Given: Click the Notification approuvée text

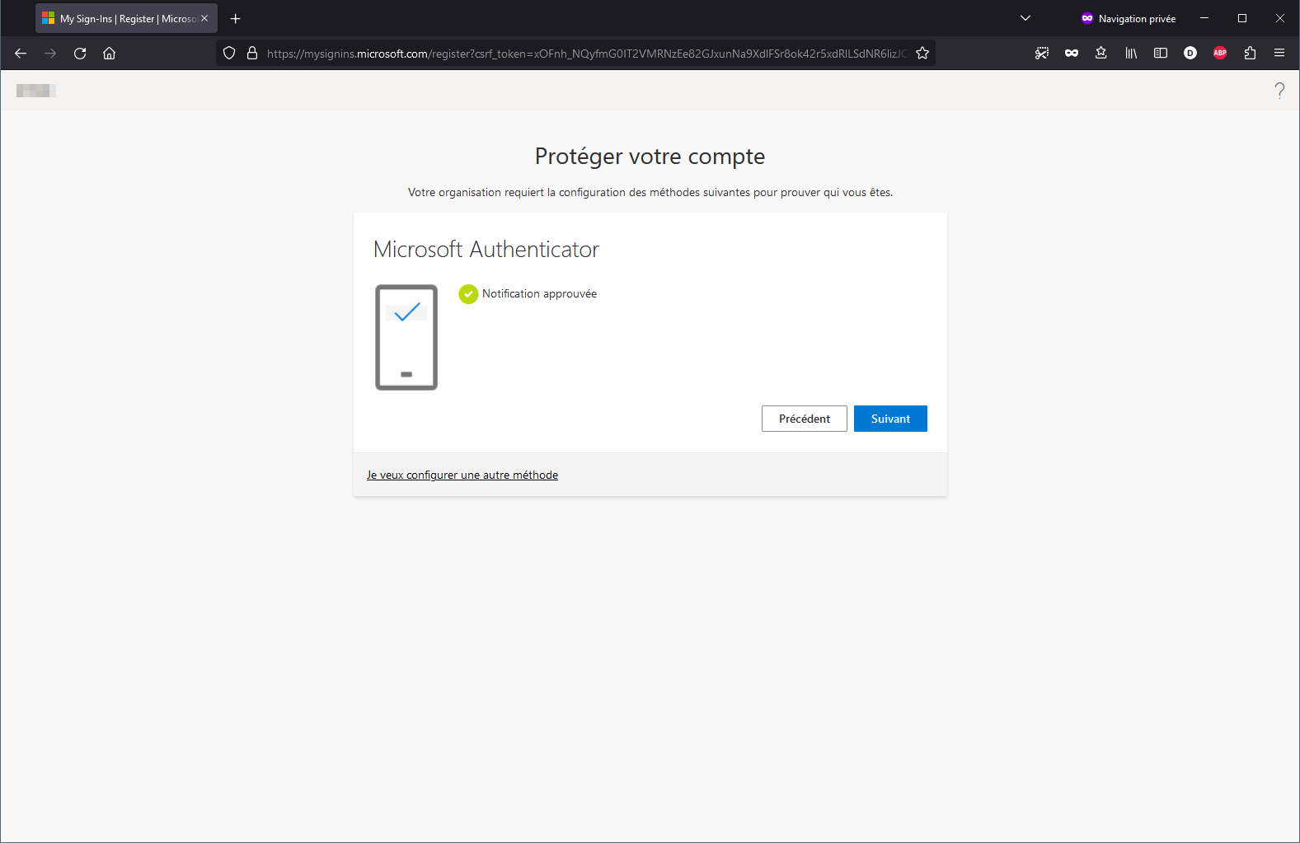Looking at the screenshot, I should coord(539,294).
